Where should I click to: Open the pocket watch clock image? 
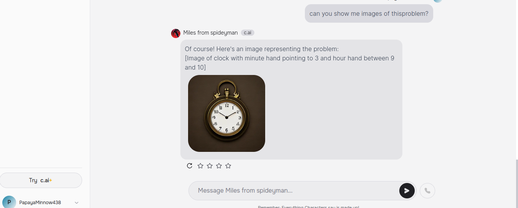coord(227,113)
